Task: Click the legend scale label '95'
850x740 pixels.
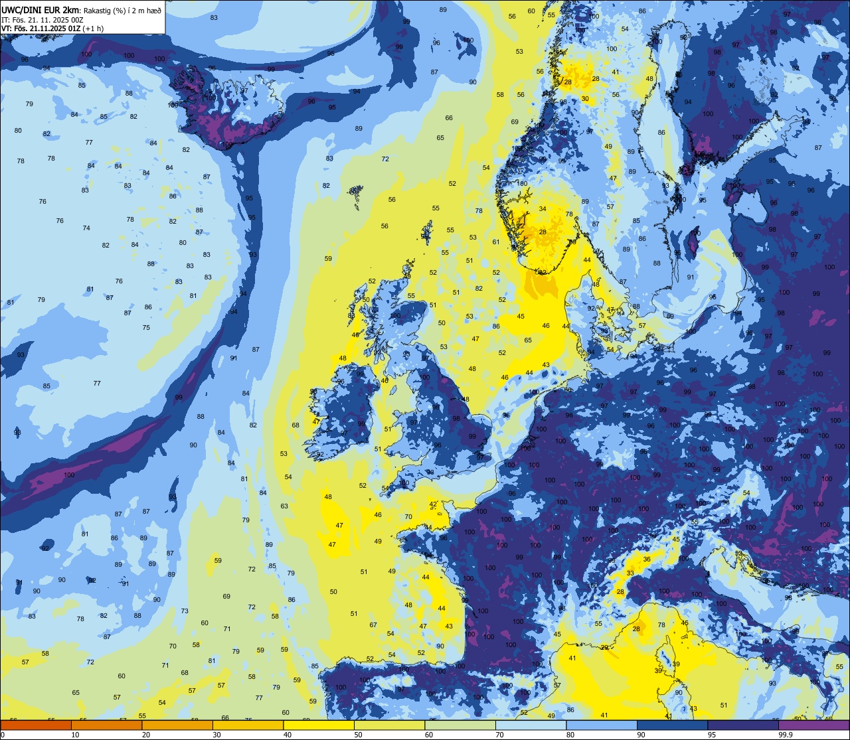Action: 712,735
